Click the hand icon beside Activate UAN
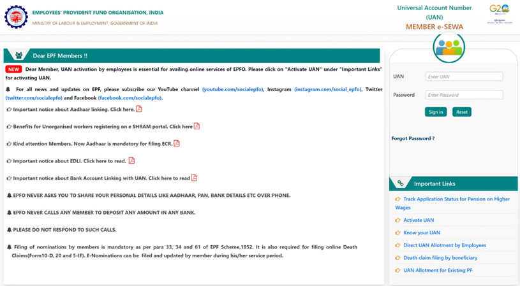Image resolution: width=520 pixels, height=286 pixels. (397, 220)
